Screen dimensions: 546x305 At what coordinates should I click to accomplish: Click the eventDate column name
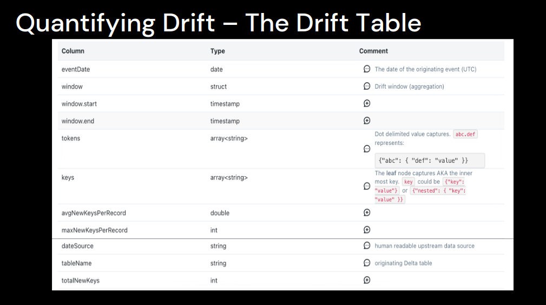click(76, 69)
